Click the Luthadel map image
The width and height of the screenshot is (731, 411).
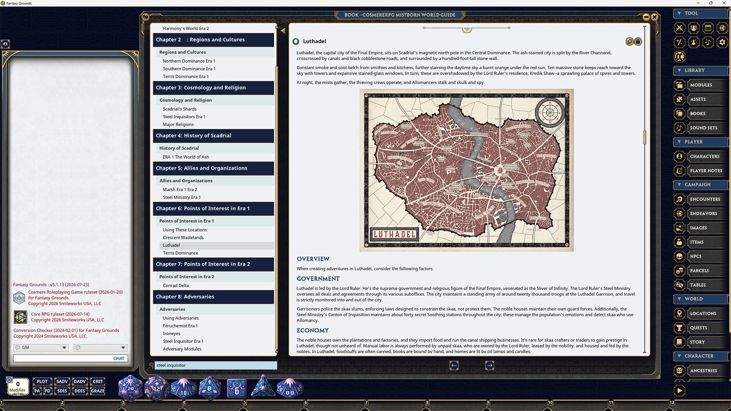pyautogui.click(x=466, y=170)
